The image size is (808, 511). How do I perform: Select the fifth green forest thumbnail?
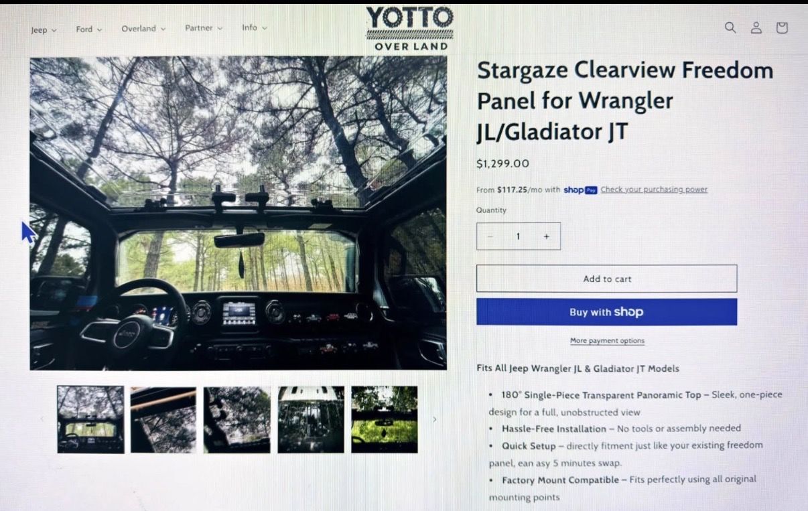pos(385,419)
